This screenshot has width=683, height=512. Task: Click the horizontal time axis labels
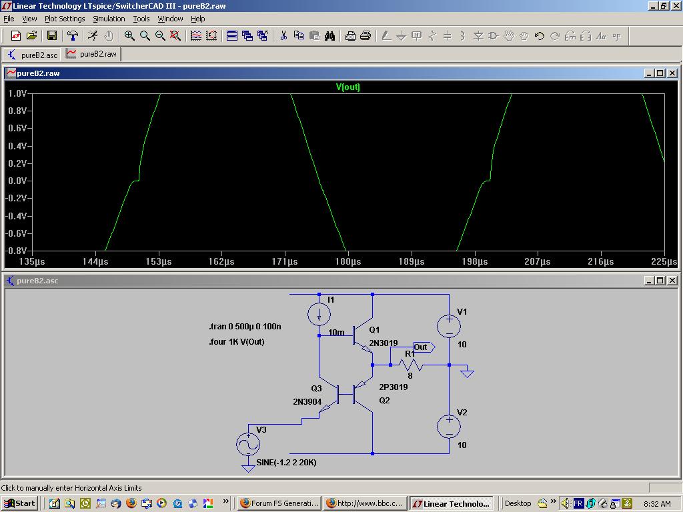point(347,262)
